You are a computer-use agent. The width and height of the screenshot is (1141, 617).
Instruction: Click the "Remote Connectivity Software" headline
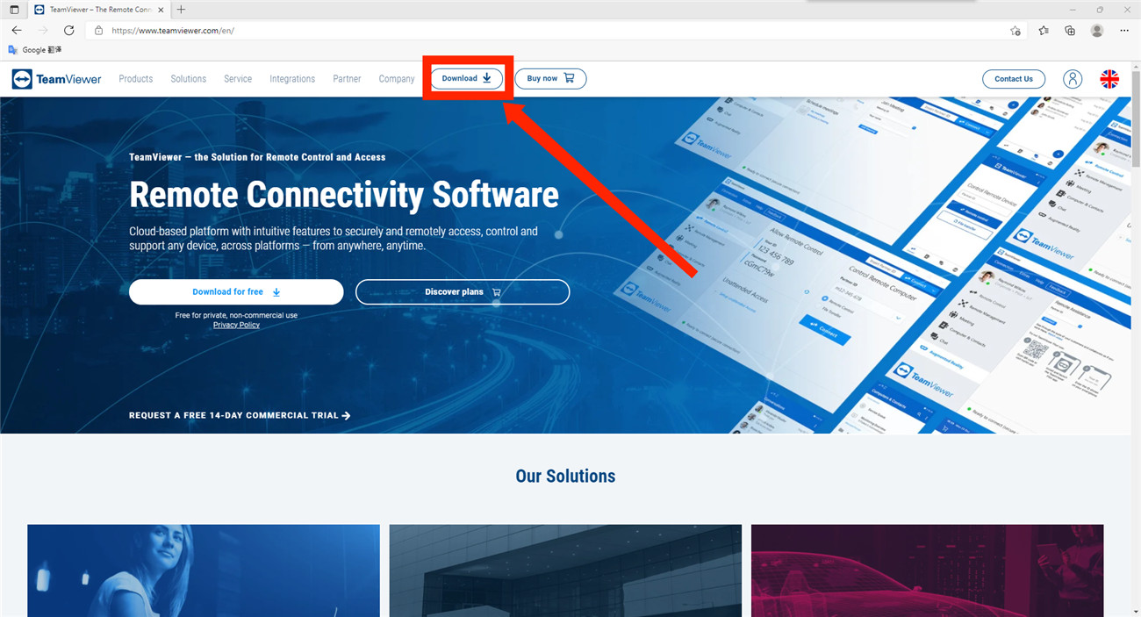344,194
